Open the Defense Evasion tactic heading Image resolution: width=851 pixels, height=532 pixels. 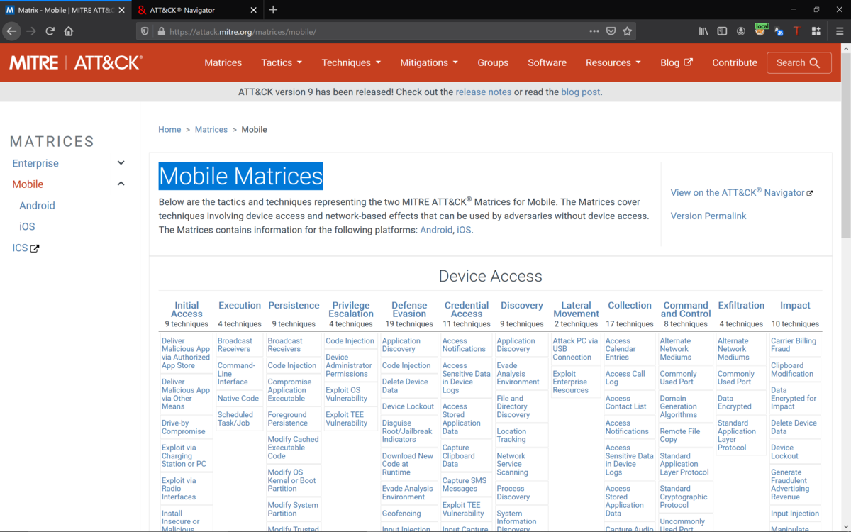[409, 309]
